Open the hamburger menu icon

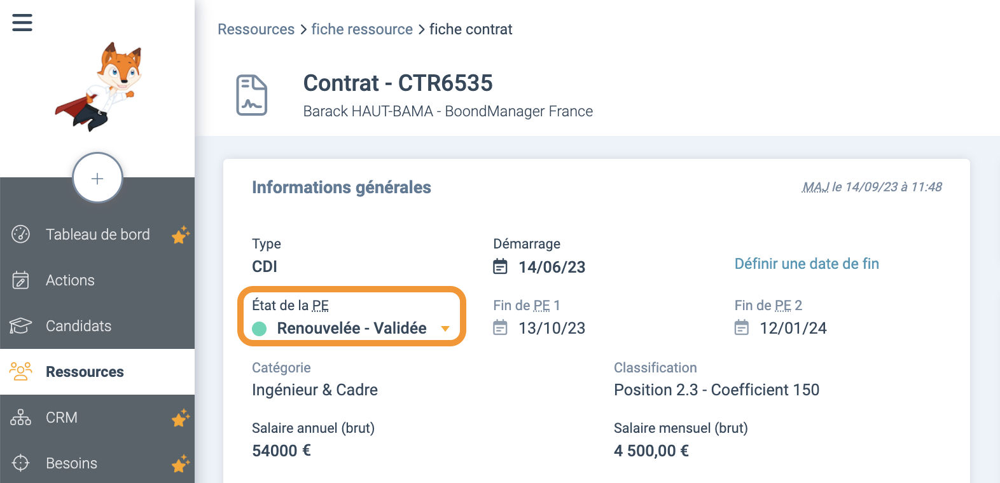[22, 23]
